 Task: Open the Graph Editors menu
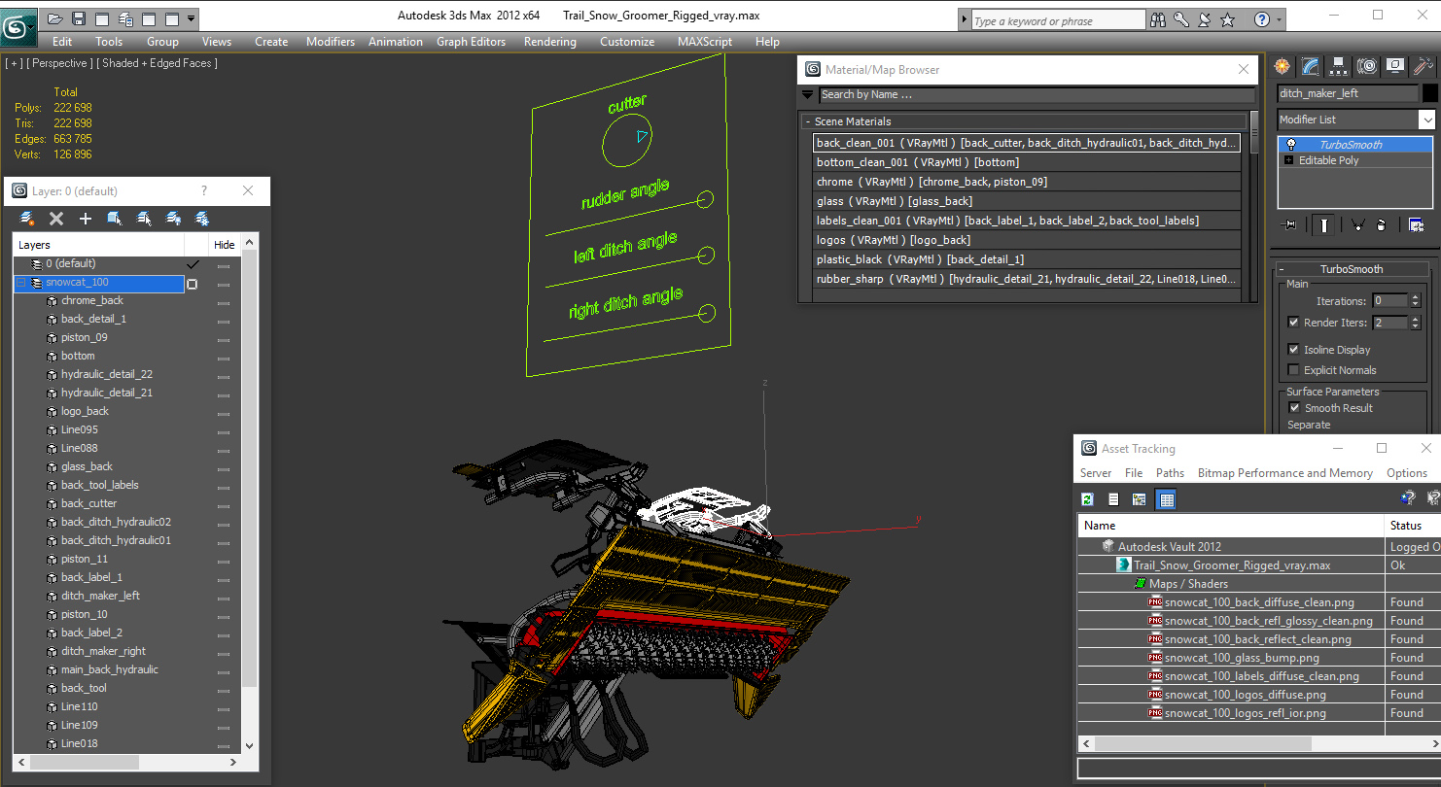471,42
